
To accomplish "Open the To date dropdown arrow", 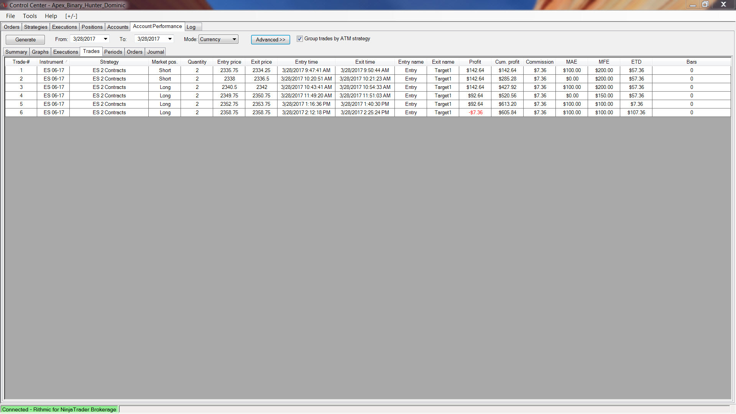I will tap(170, 39).
